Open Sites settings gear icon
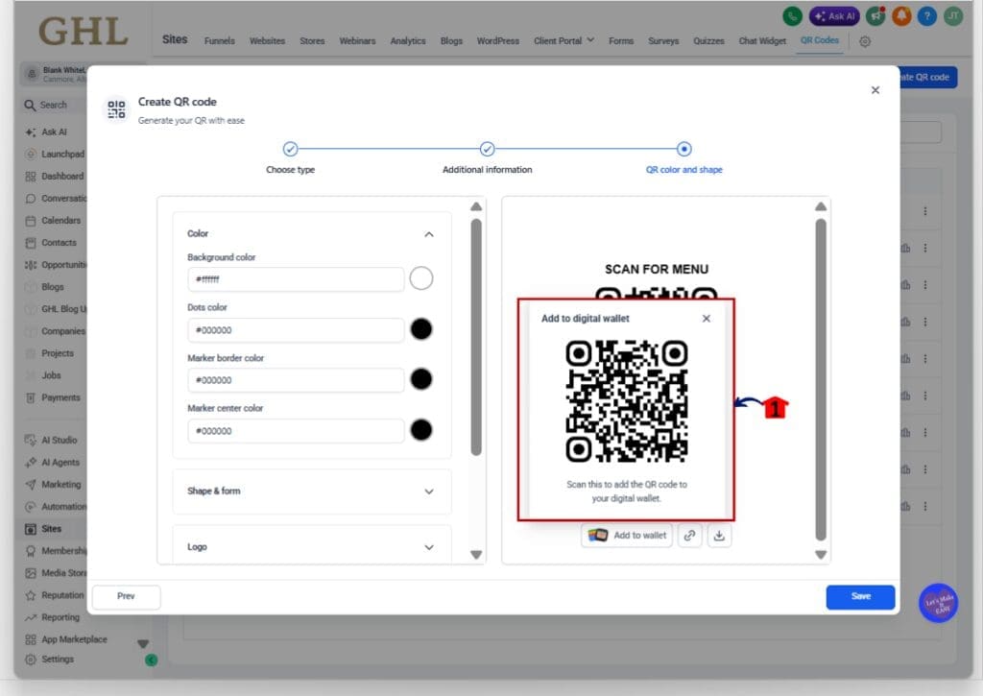The height and width of the screenshot is (696, 983). [x=865, y=41]
